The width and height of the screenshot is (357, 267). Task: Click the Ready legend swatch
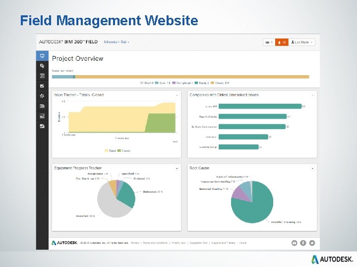tap(196, 83)
